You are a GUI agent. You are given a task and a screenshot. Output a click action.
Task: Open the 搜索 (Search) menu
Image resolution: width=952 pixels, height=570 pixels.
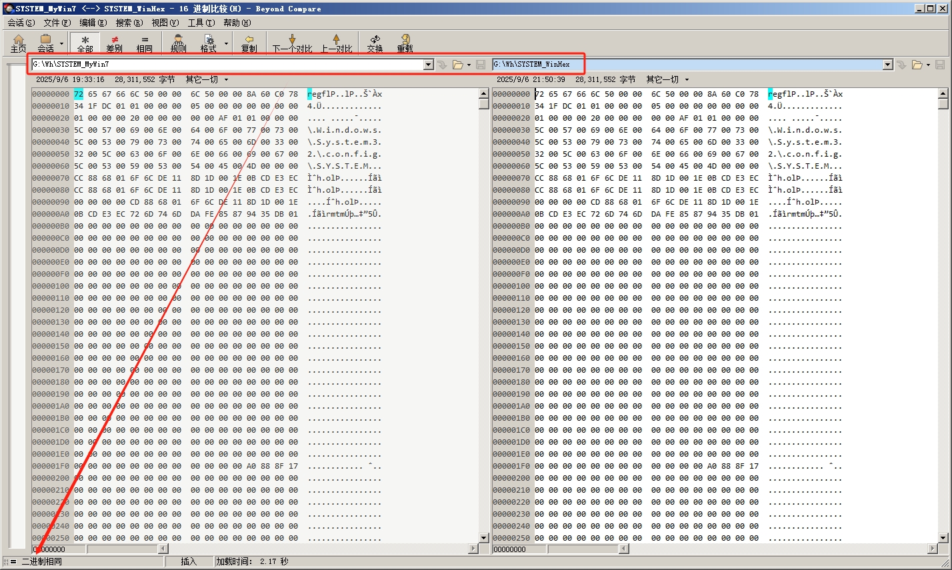(x=129, y=23)
